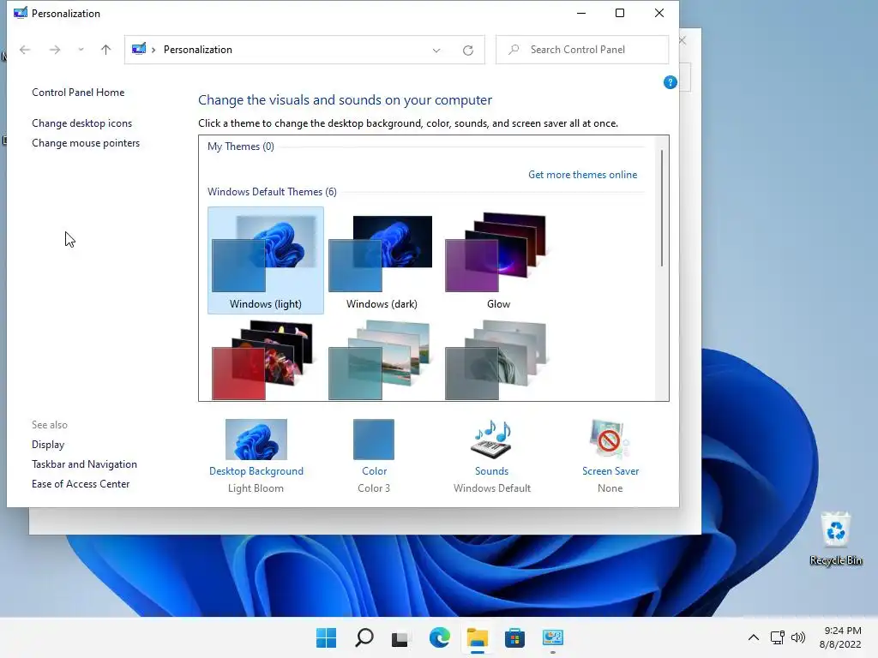Open the Windows Start menu
Image resolution: width=878 pixels, height=658 pixels.
pyautogui.click(x=326, y=637)
